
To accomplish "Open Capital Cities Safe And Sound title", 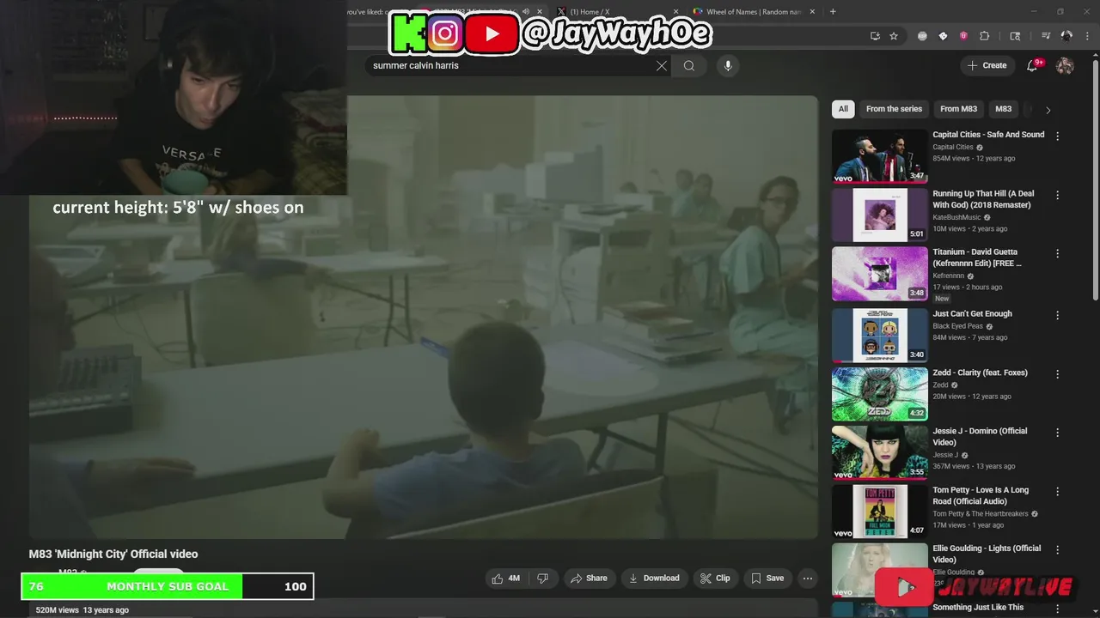I will pos(988,135).
